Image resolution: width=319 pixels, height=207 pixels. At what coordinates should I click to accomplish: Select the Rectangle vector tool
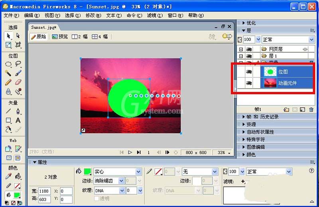[x=8, y=120]
